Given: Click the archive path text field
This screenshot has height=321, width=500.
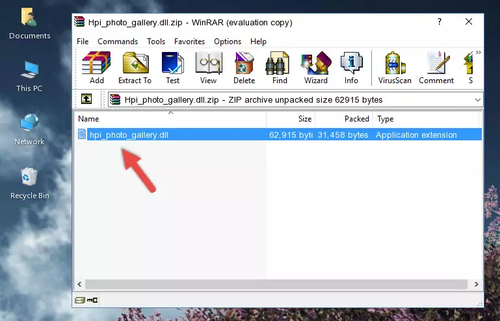Looking at the screenshot, I should (295, 100).
